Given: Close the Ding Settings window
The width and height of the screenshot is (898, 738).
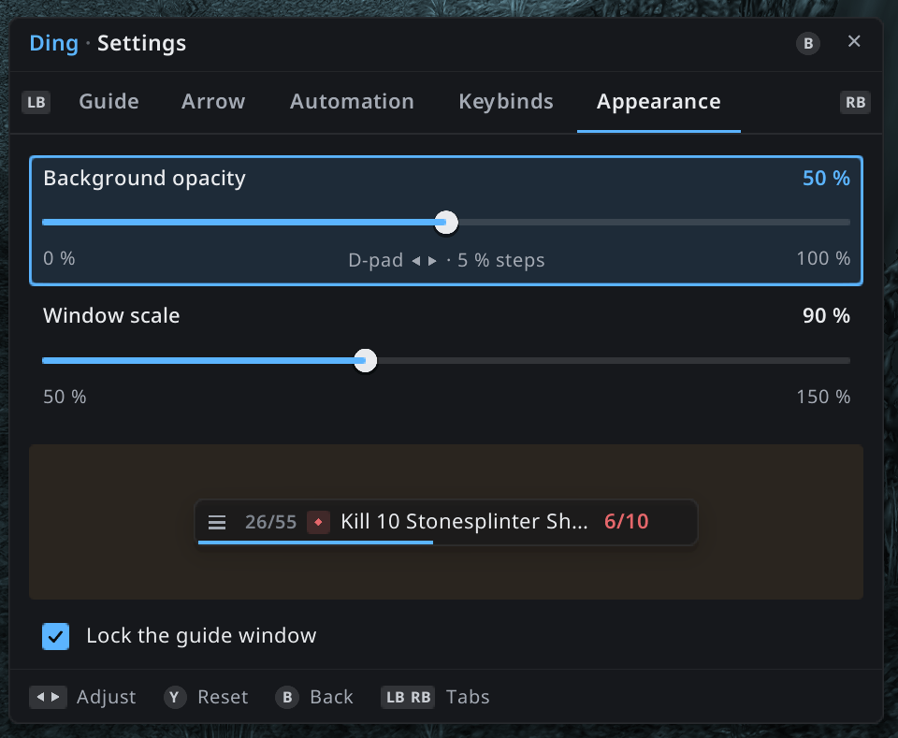Looking at the screenshot, I should [x=854, y=41].
